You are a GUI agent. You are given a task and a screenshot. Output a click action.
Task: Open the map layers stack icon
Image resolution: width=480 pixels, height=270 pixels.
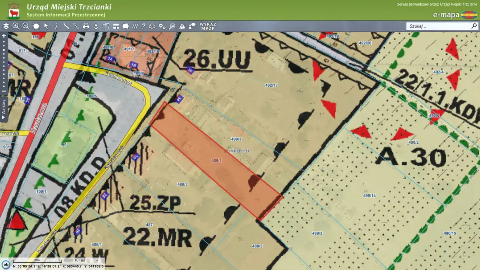tap(6, 26)
